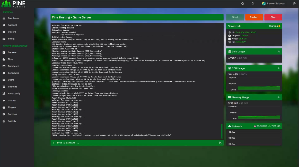Click the server ID 7699ec89

point(240,42)
